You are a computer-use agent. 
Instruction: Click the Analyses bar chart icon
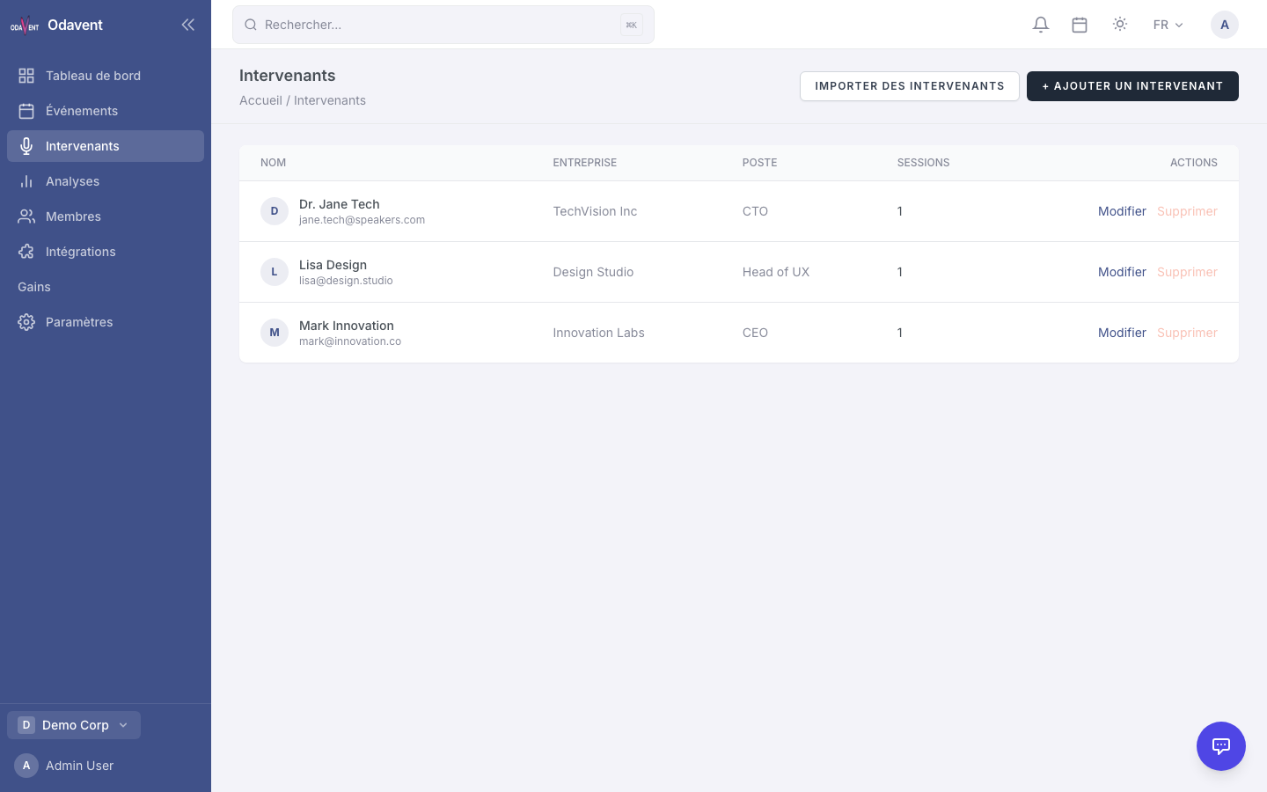pyautogui.click(x=26, y=181)
